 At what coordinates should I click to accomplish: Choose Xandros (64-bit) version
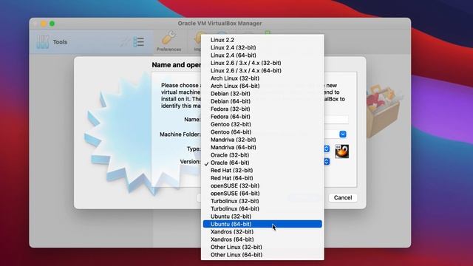pyautogui.click(x=262, y=239)
